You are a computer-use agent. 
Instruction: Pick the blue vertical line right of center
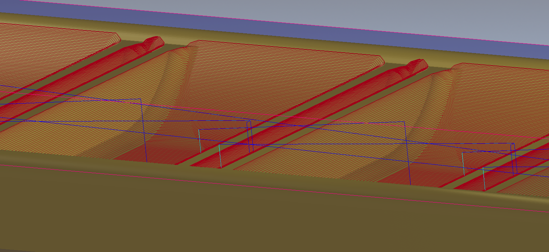408,154
